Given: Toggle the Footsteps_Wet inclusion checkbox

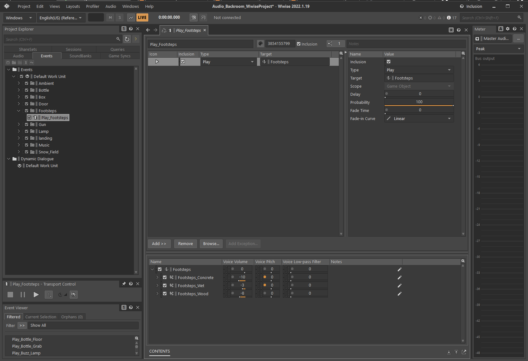Looking at the screenshot, I should (x=165, y=286).
